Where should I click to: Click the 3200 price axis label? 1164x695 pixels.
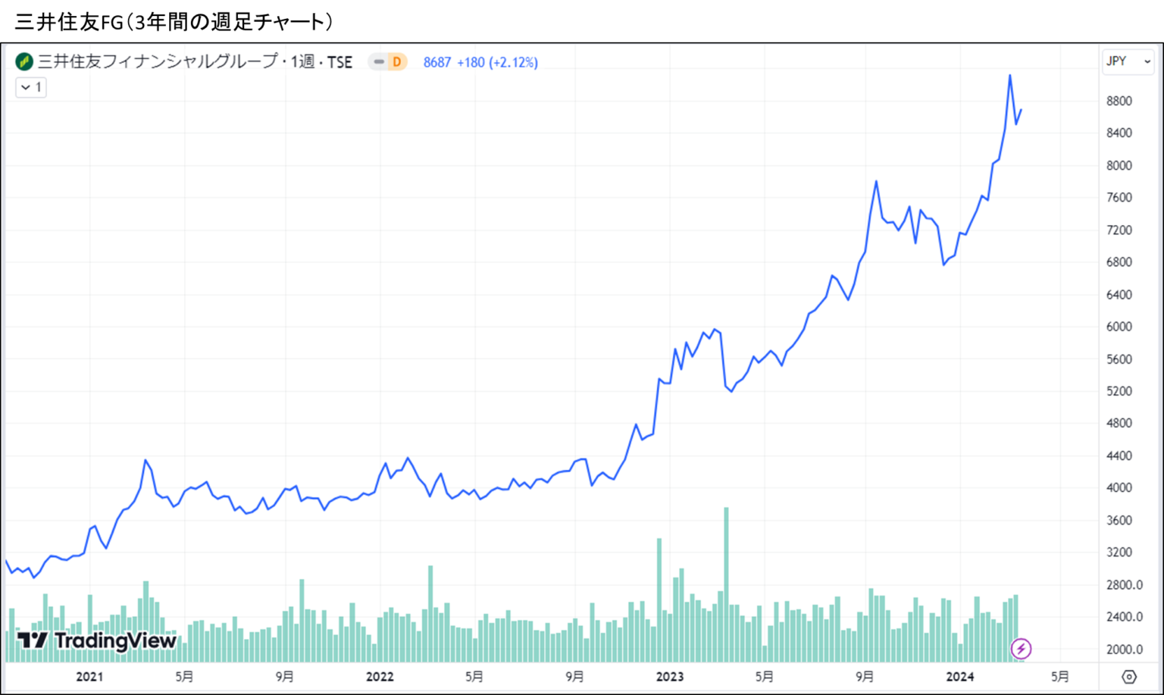(x=1119, y=552)
